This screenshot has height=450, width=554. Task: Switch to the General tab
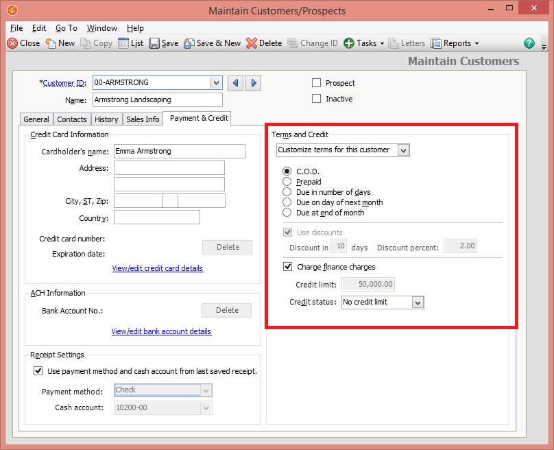click(36, 119)
